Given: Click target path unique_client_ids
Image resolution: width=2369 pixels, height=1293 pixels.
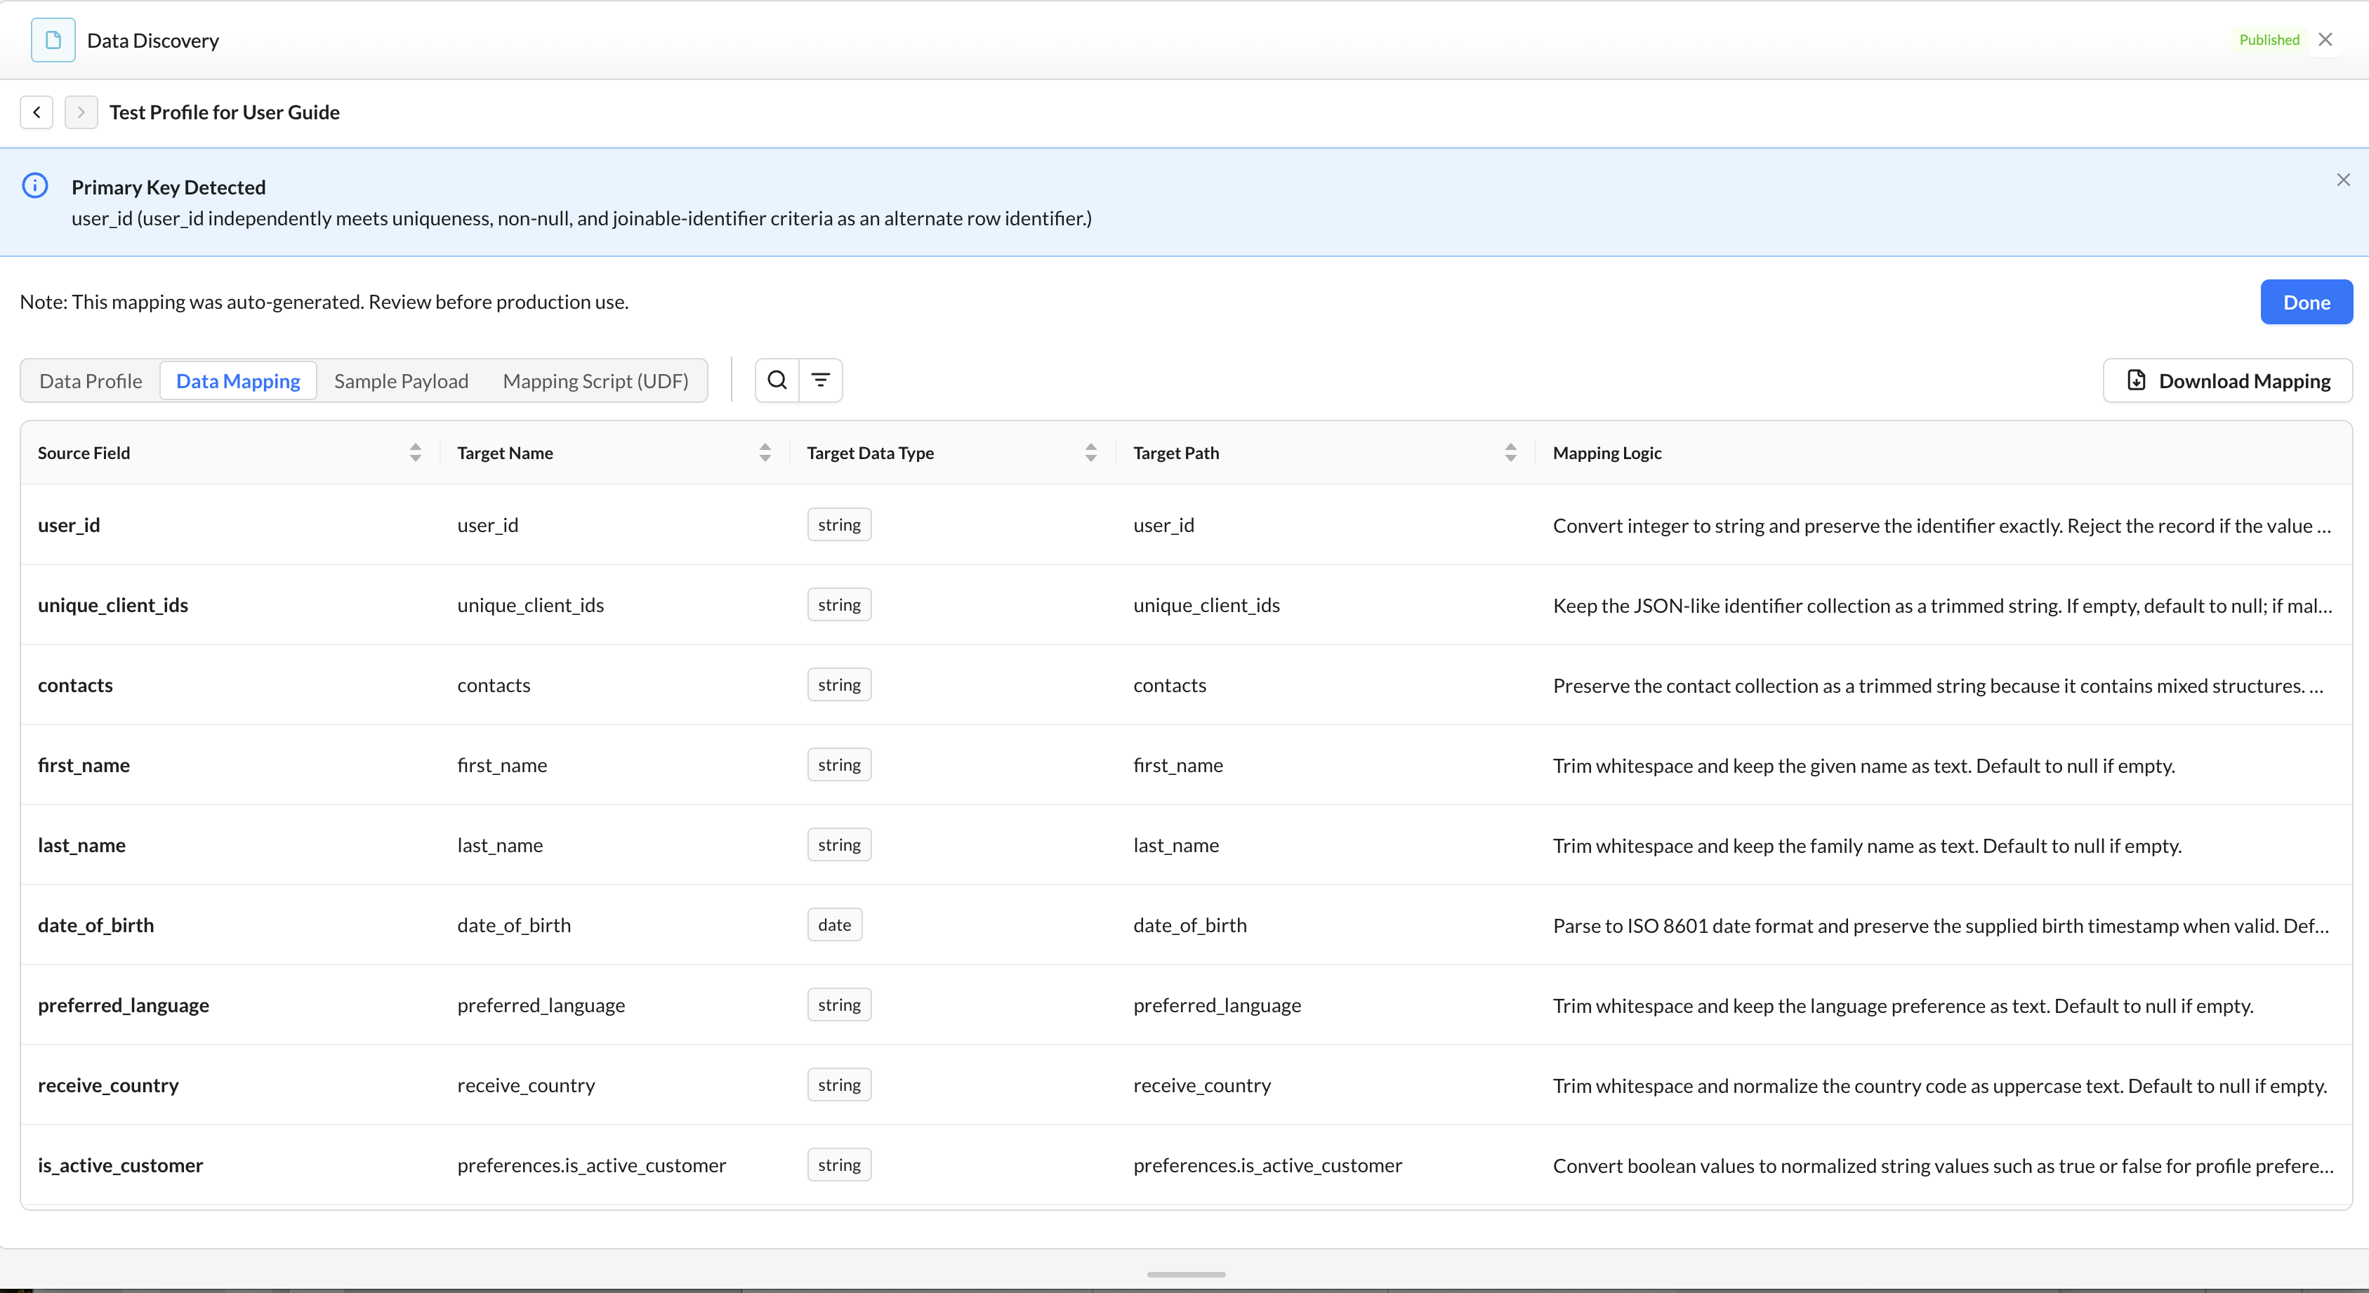Looking at the screenshot, I should 1206,604.
